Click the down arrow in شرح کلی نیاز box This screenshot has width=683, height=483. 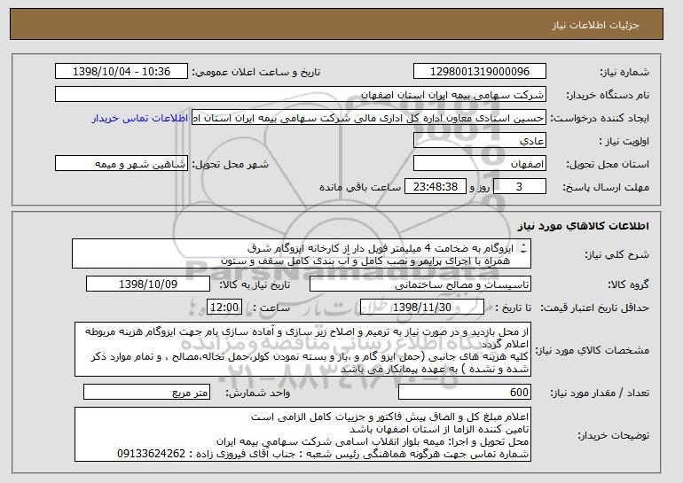(524, 252)
